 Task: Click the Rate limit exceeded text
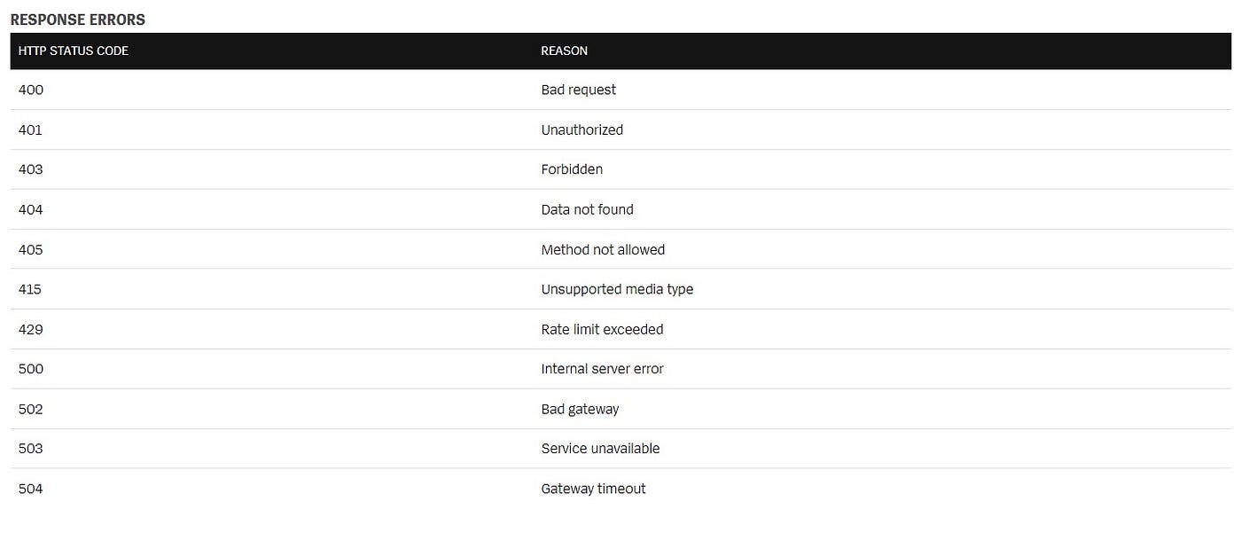pyautogui.click(x=602, y=329)
